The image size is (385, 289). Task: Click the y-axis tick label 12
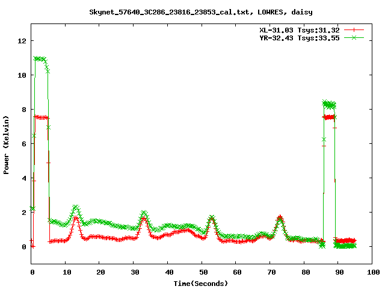point(22,41)
